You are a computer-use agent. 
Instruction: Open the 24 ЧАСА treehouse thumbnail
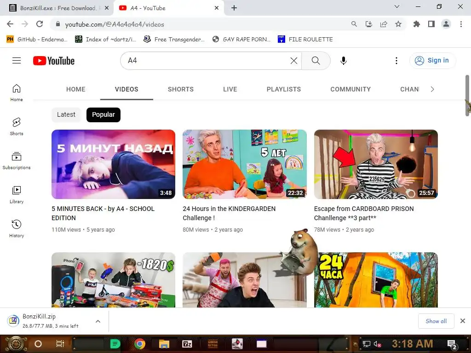point(376,280)
